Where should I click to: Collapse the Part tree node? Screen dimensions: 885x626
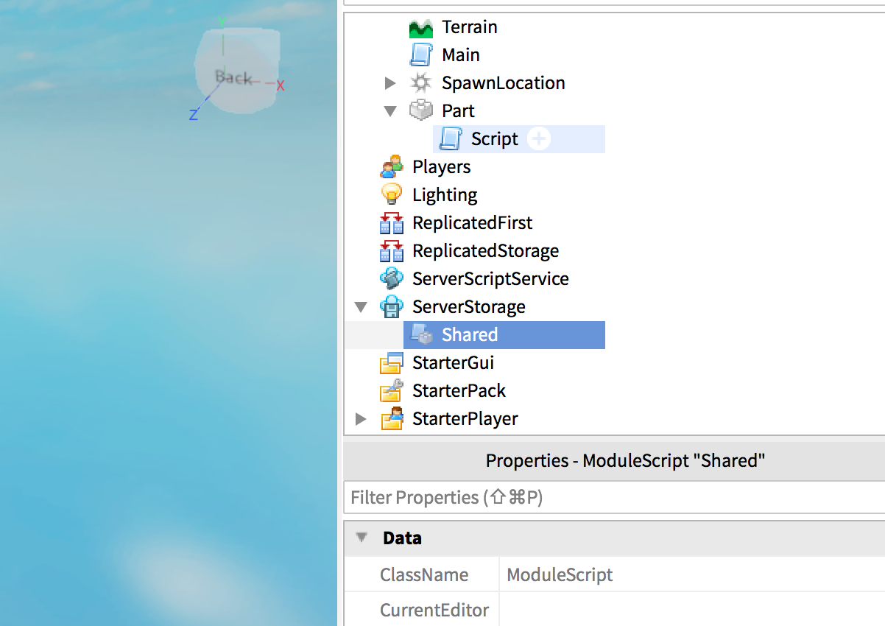(x=390, y=111)
